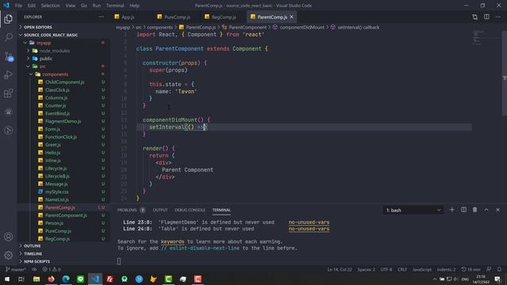Open Source Control view in activity bar

[9, 56]
